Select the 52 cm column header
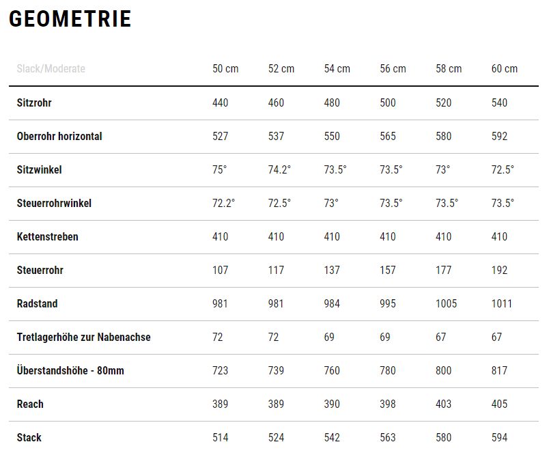Viewport: 549px width, 468px height. (281, 68)
